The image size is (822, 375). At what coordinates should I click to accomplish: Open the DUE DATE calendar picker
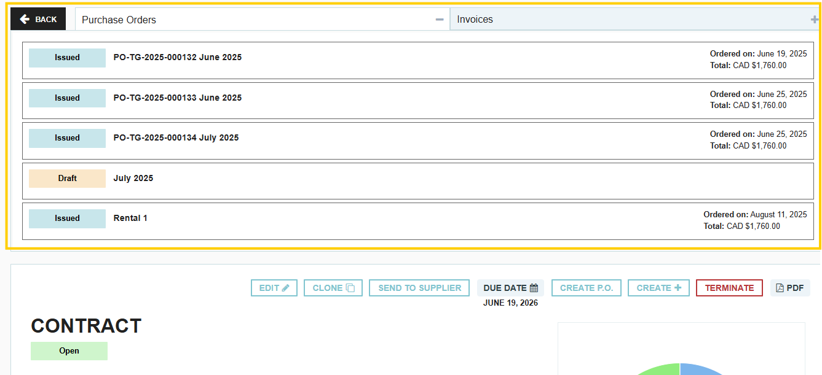510,288
